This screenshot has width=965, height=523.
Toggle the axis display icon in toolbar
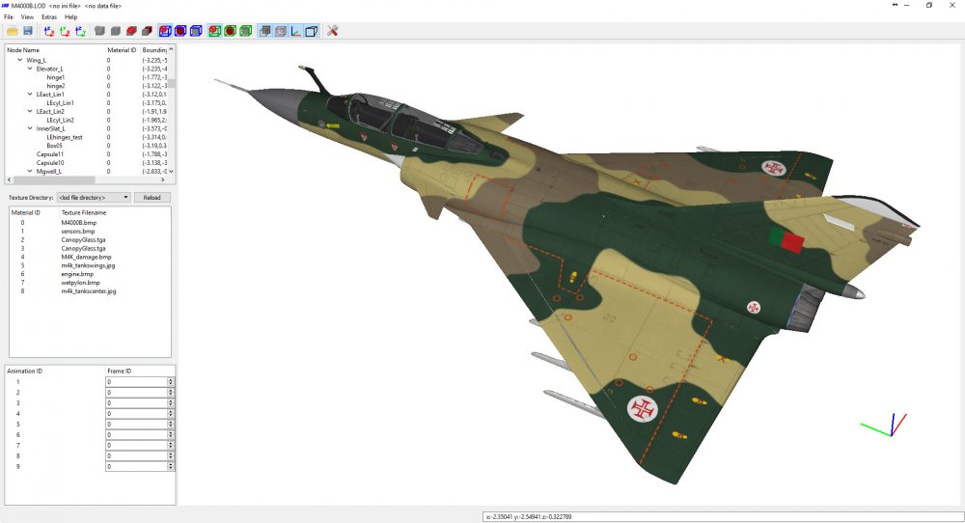(296, 31)
